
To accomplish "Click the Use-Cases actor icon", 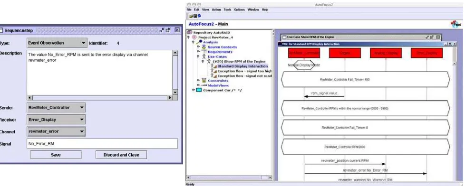I will (204, 56).
